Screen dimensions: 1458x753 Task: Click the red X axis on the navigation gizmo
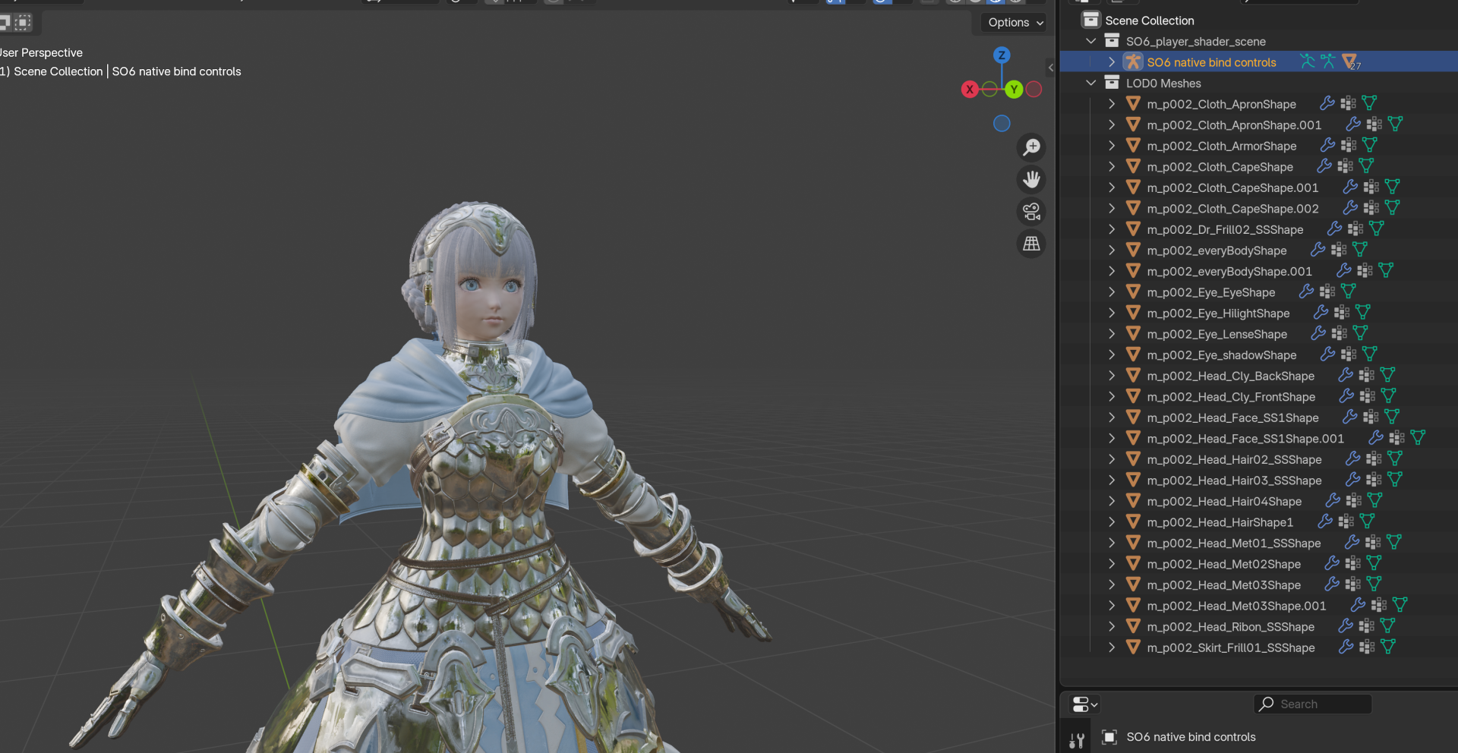pos(970,90)
